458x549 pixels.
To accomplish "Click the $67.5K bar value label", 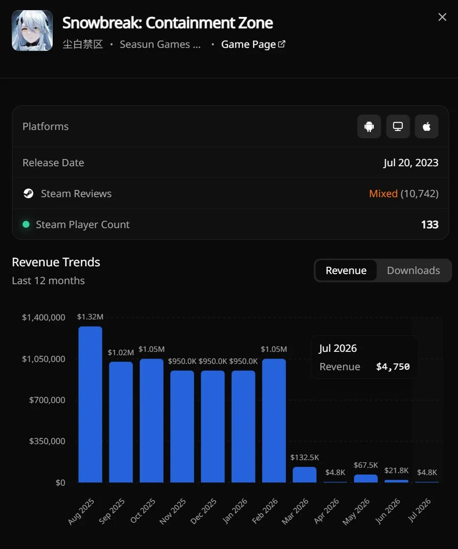I will pos(366,465).
